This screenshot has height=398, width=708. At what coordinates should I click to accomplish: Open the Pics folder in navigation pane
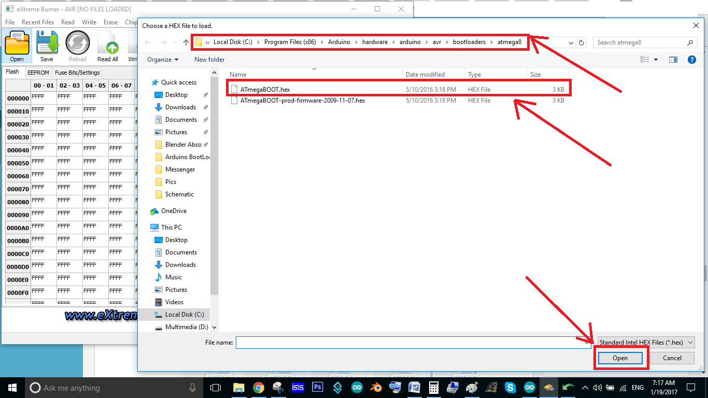171,182
